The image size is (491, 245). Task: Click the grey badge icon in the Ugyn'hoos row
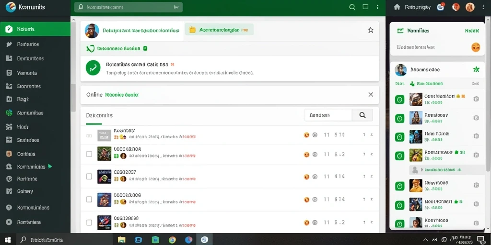[x=476, y=186]
